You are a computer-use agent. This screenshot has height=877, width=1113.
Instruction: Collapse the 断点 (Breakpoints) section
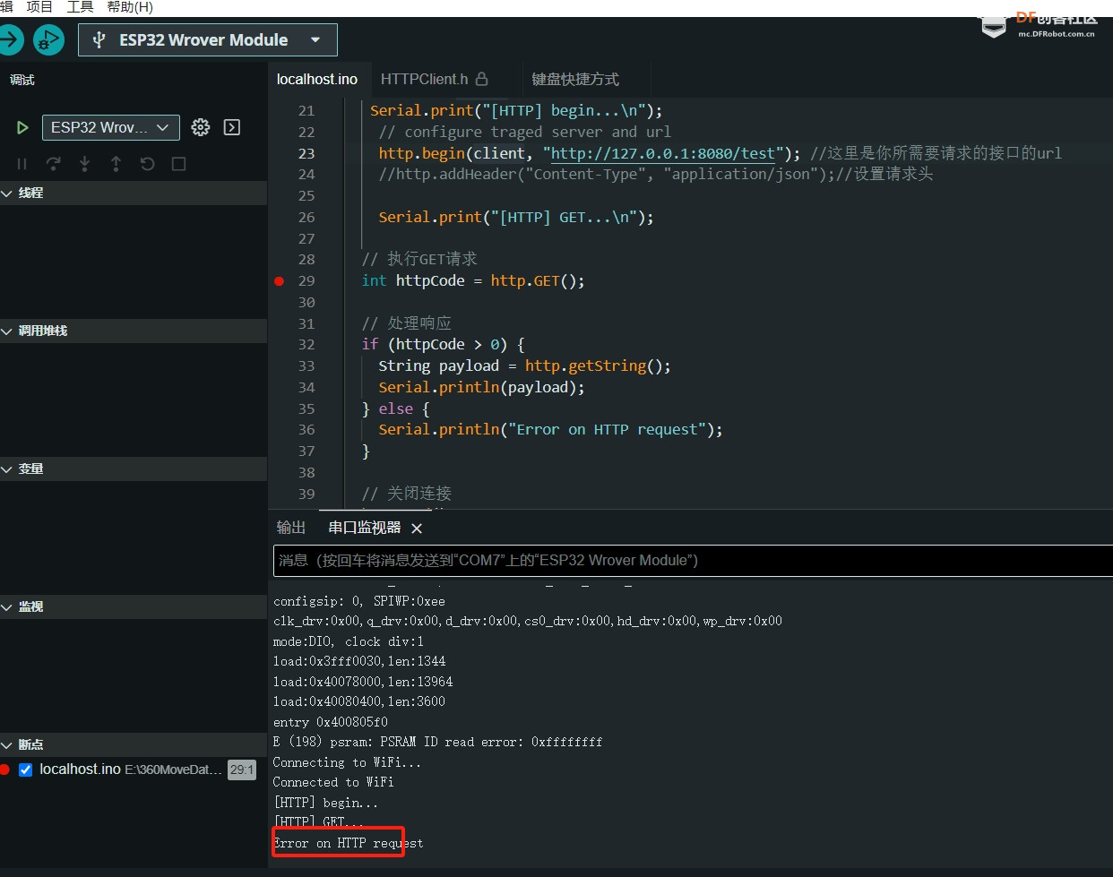coord(134,744)
